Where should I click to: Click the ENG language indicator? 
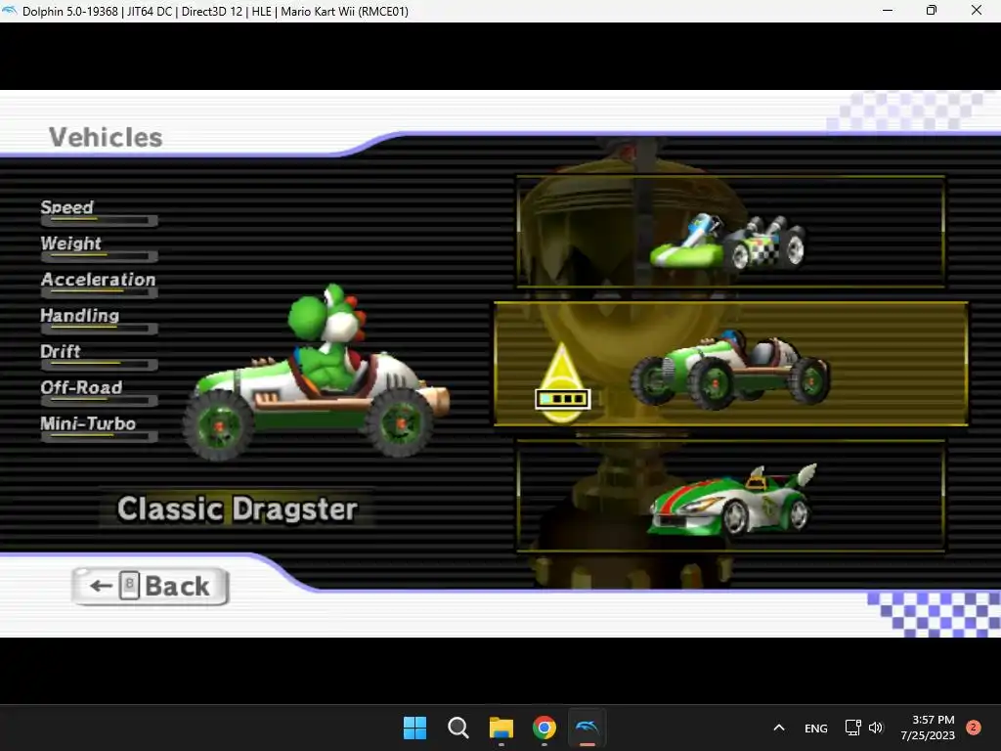click(816, 728)
